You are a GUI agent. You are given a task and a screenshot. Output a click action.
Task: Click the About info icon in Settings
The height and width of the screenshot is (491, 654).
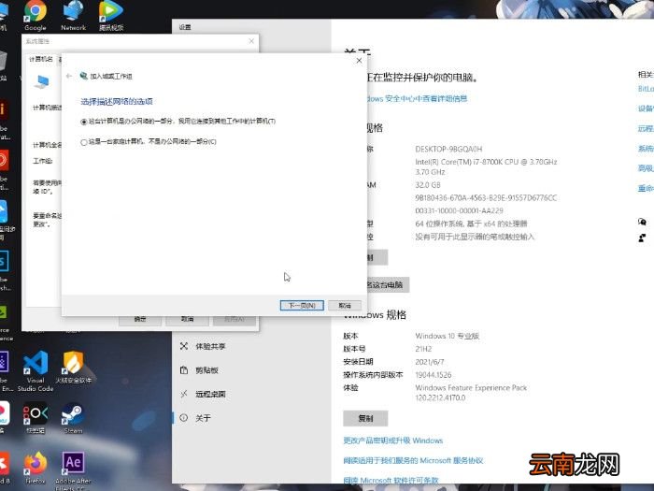(x=184, y=417)
